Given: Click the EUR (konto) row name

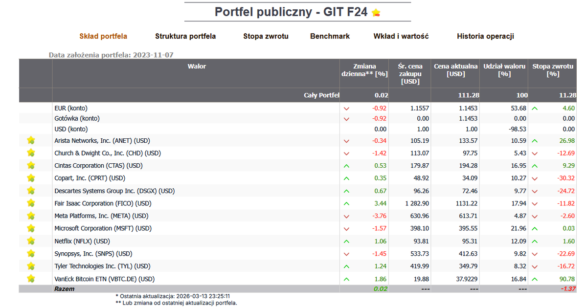Looking at the screenshot, I should tap(71, 108).
